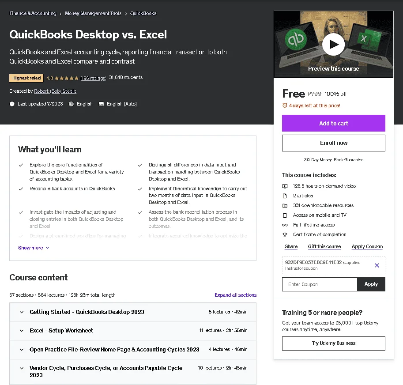Expand Open Practice File-Review Home Page section
The width and height of the screenshot is (403, 385).
[133, 350]
